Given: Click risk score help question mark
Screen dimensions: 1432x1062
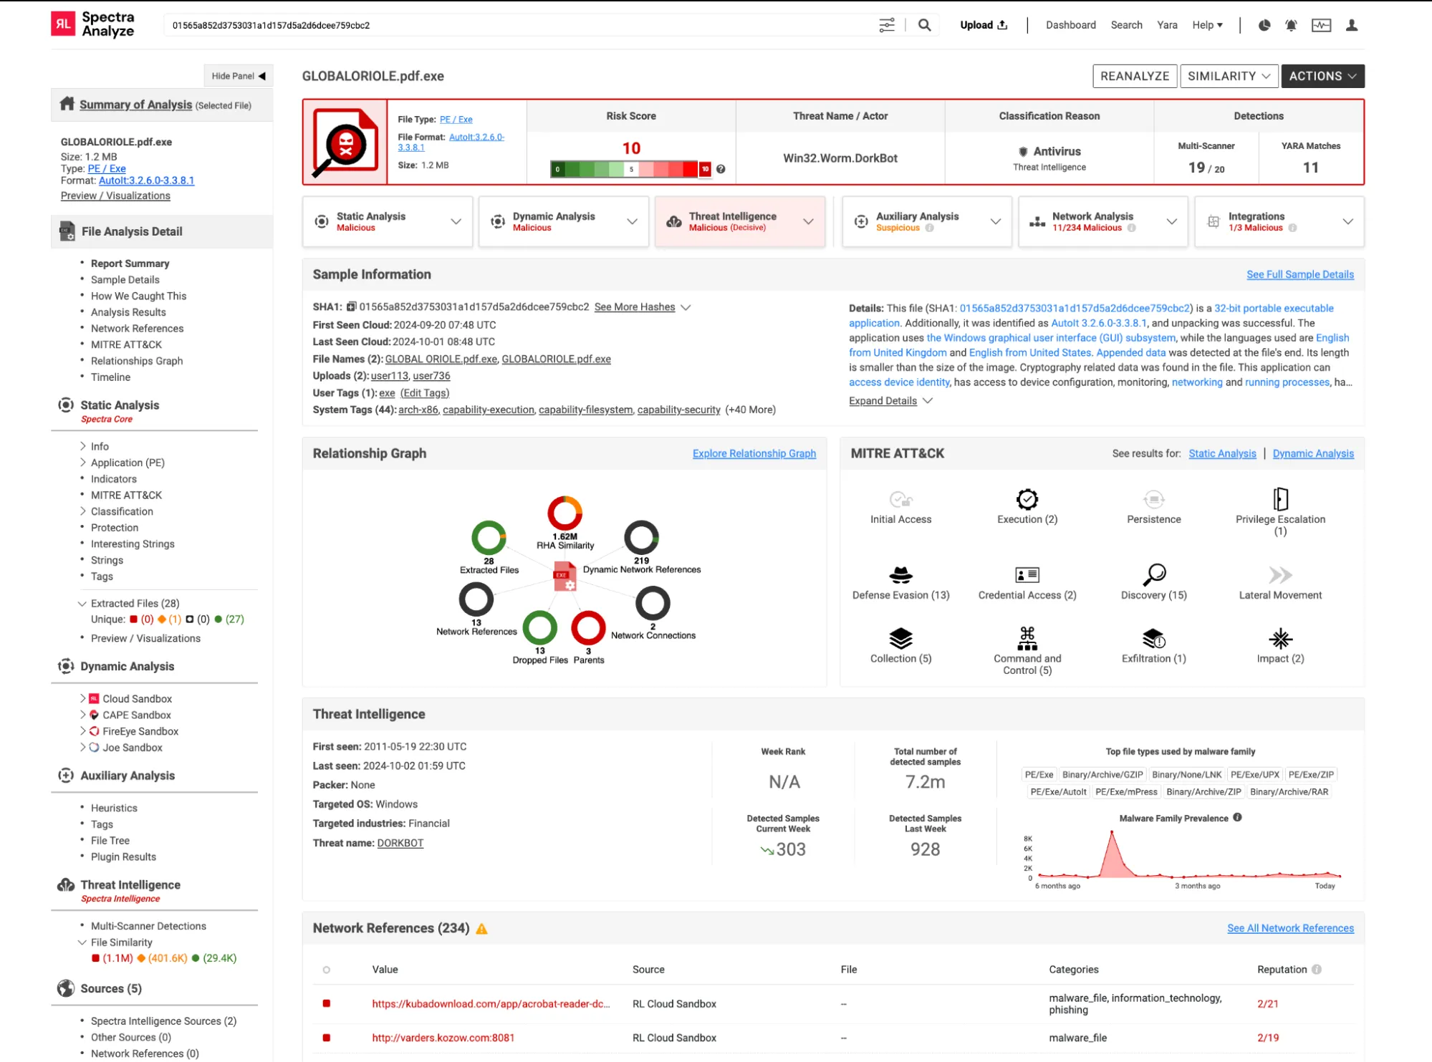Looking at the screenshot, I should pos(721,169).
